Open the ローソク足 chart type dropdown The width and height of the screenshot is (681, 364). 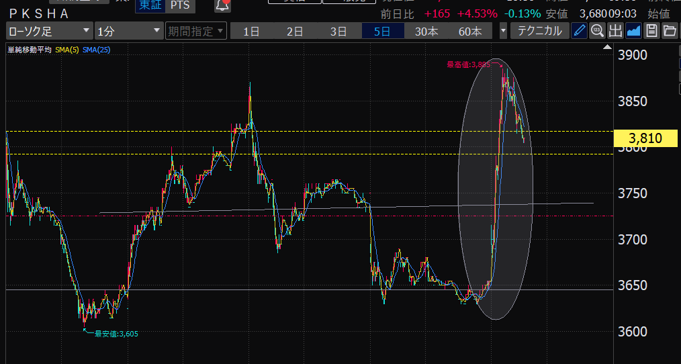tap(50, 31)
